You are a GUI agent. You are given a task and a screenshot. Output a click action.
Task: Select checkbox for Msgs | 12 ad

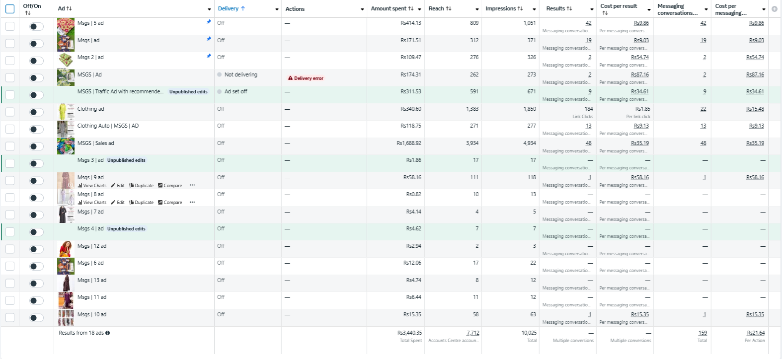tap(10, 249)
